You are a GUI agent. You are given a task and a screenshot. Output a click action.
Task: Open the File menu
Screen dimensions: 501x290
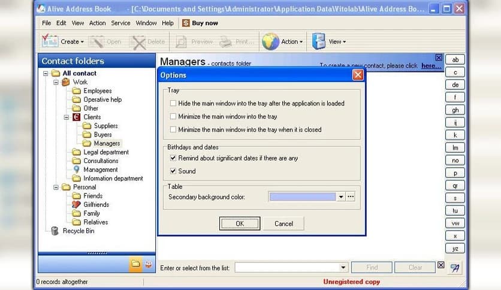tap(46, 23)
